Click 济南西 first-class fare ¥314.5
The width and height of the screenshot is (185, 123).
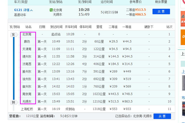tap(127, 64)
